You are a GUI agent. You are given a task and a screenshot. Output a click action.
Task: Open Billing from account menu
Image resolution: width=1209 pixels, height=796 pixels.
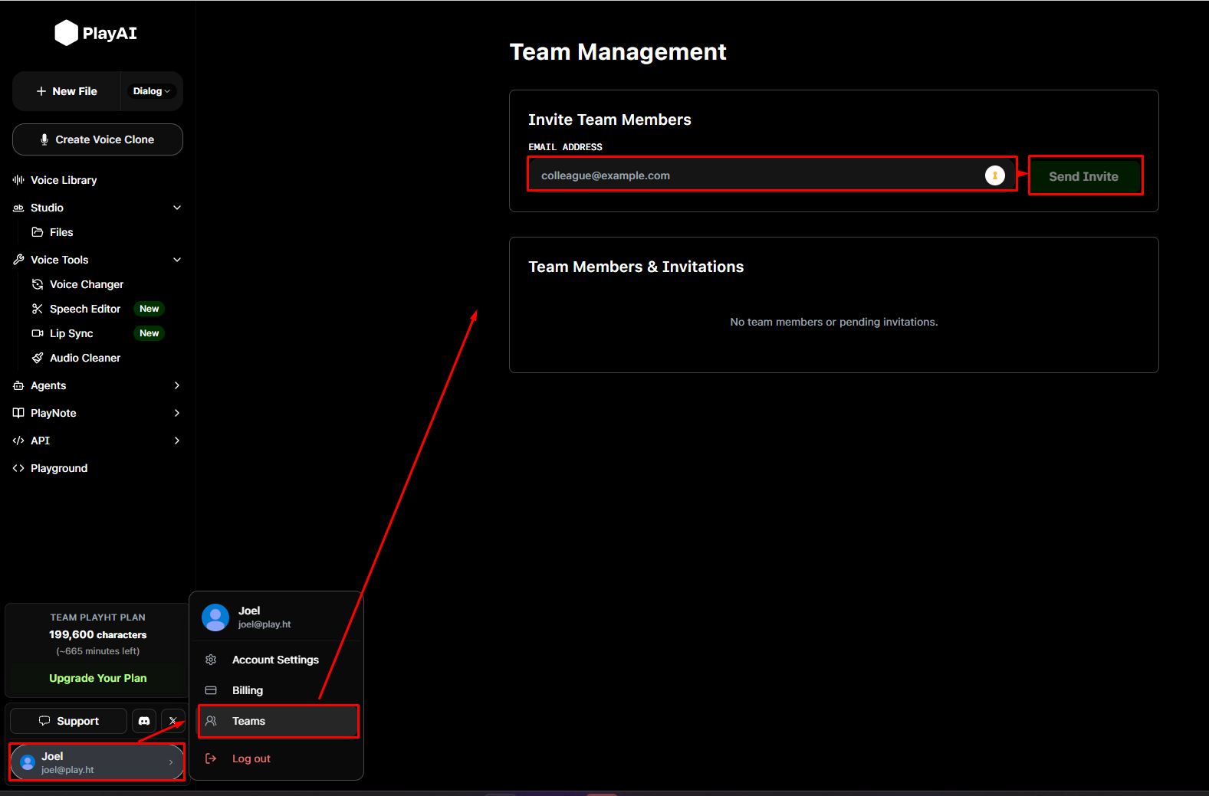click(x=247, y=690)
